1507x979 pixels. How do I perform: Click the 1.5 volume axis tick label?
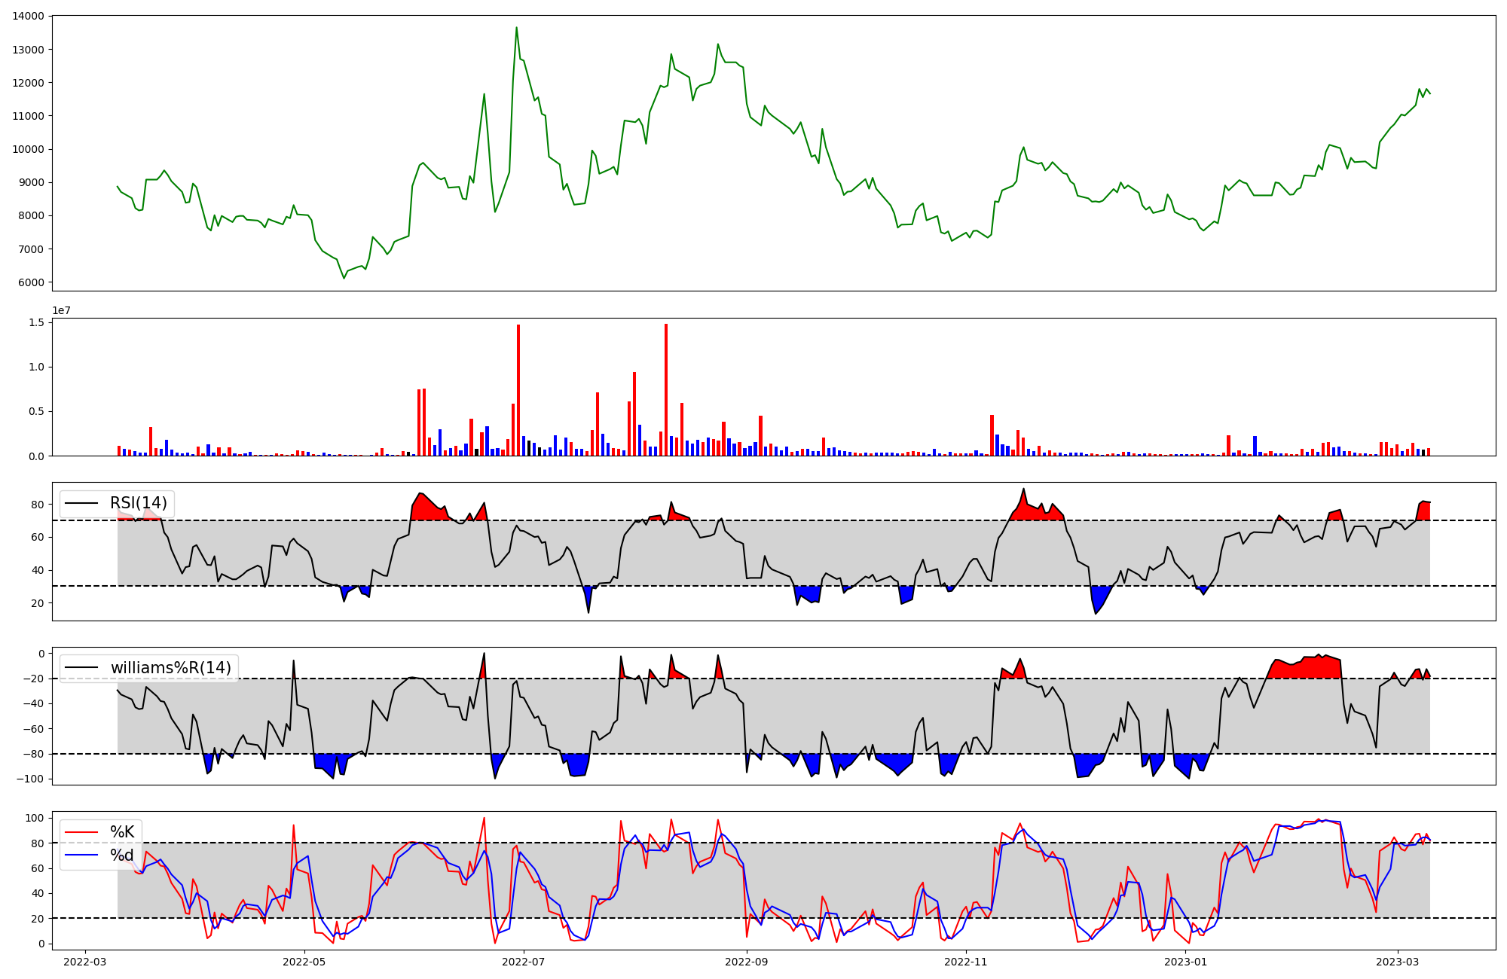coord(36,322)
